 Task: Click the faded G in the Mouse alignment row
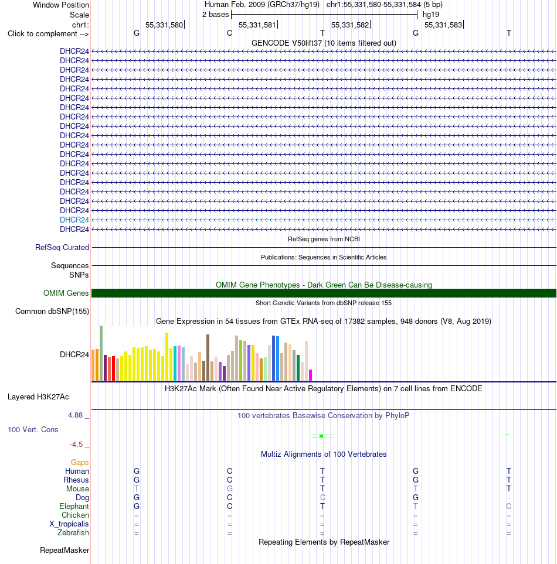pos(229,489)
